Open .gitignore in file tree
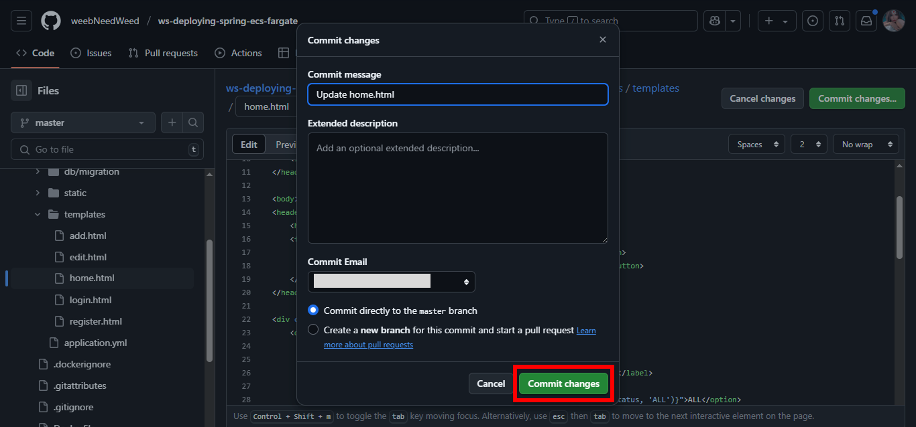The height and width of the screenshot is (427, 916). click(x=73, y=407)
